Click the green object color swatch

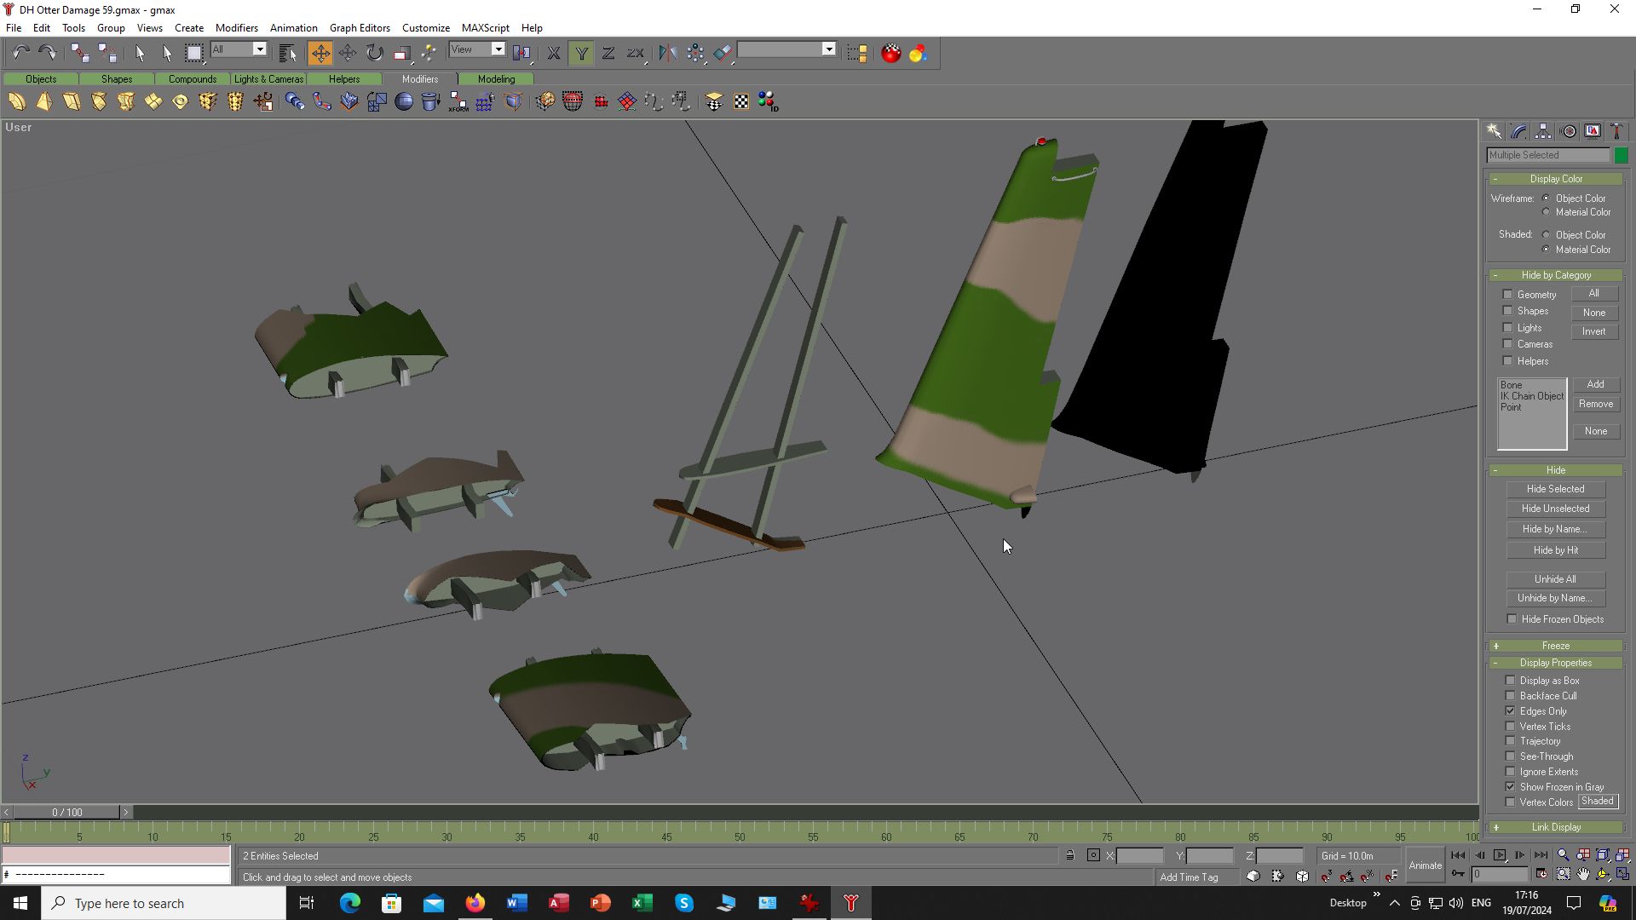click(1621, 155)
